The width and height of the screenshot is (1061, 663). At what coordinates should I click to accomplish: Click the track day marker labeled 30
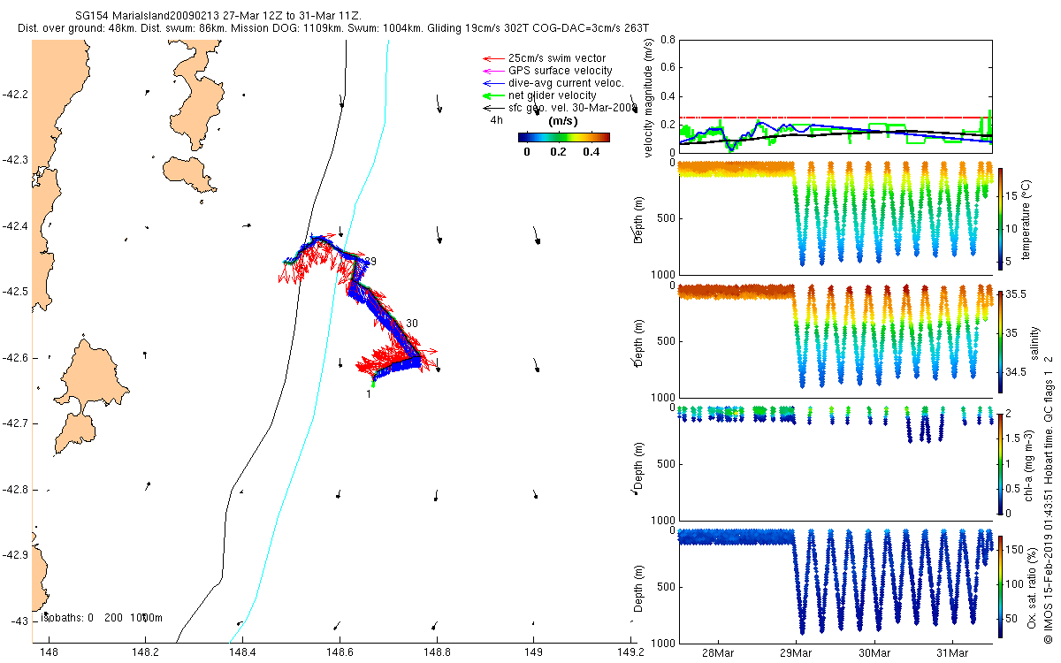[x=411, y=324]
